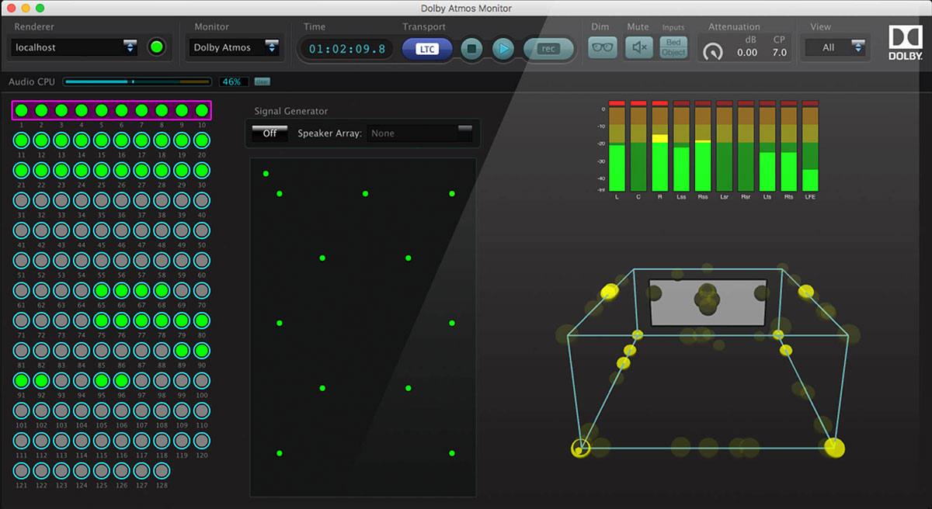Click the Lts channel level meter
932x509 pixels.
click(x=767, y=146)
